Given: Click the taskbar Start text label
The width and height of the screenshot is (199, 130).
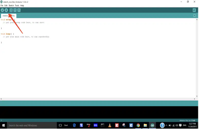Looking at the screenshot, I should [66, 125].
